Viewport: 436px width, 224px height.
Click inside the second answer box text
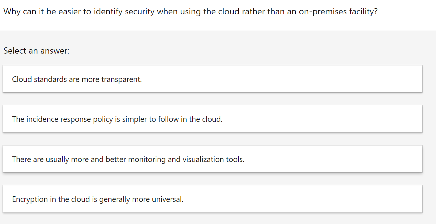(x=117, y=119)
